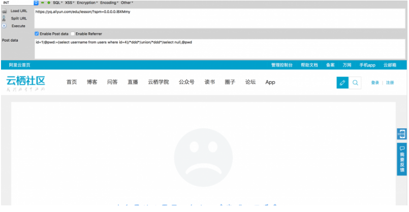
Task: Click the 注册 register link
Action: [390, 83]
